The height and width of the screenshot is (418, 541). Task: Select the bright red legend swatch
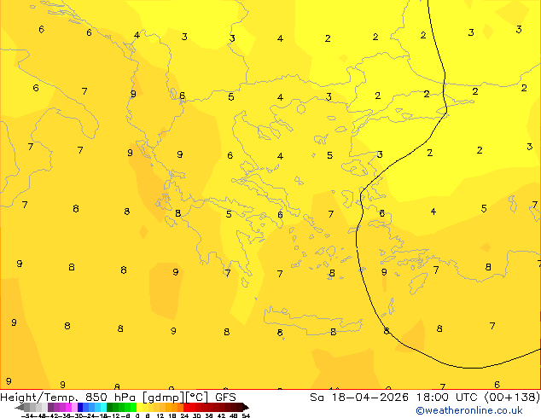(186, 408)
